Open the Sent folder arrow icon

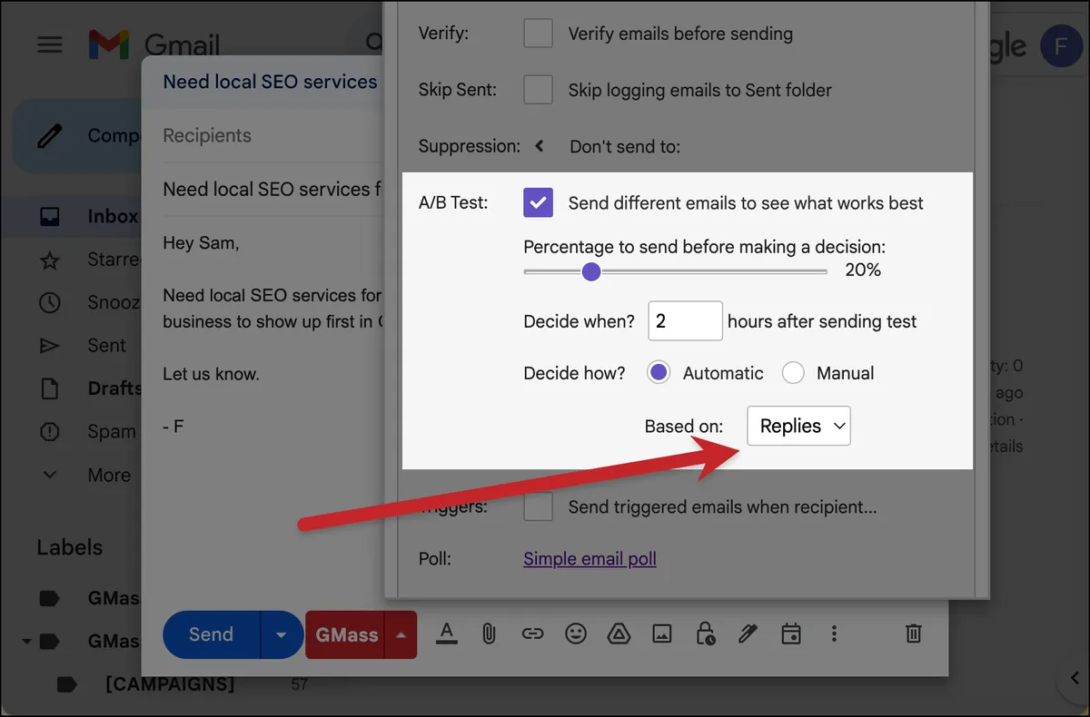point(50,346)
